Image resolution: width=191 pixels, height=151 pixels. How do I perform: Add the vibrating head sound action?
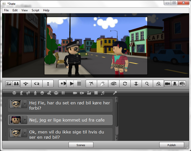[x=56, y=93]
